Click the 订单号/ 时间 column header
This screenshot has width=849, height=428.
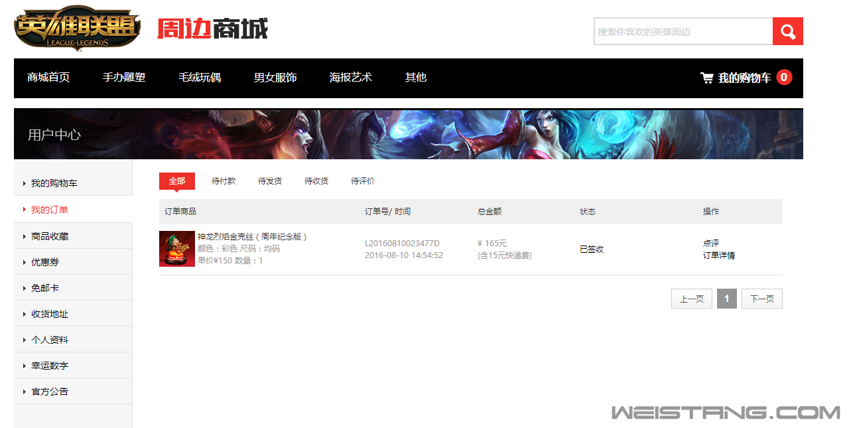point(387,212)
